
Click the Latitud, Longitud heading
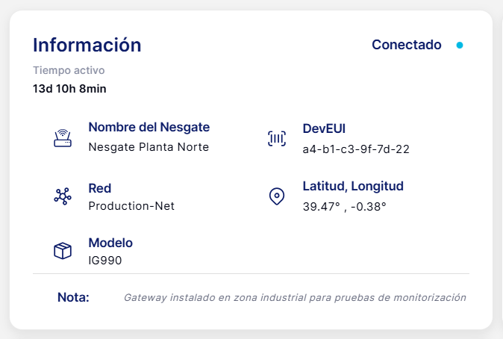pos(353,186)
